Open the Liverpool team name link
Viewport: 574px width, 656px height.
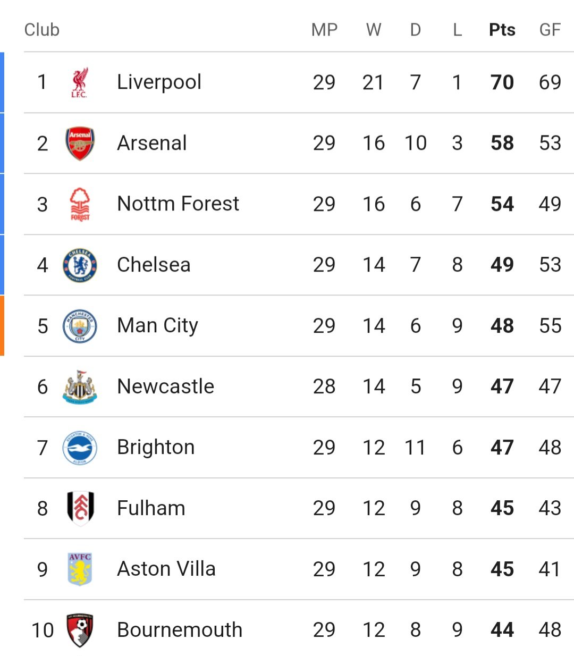pos(159,82)
